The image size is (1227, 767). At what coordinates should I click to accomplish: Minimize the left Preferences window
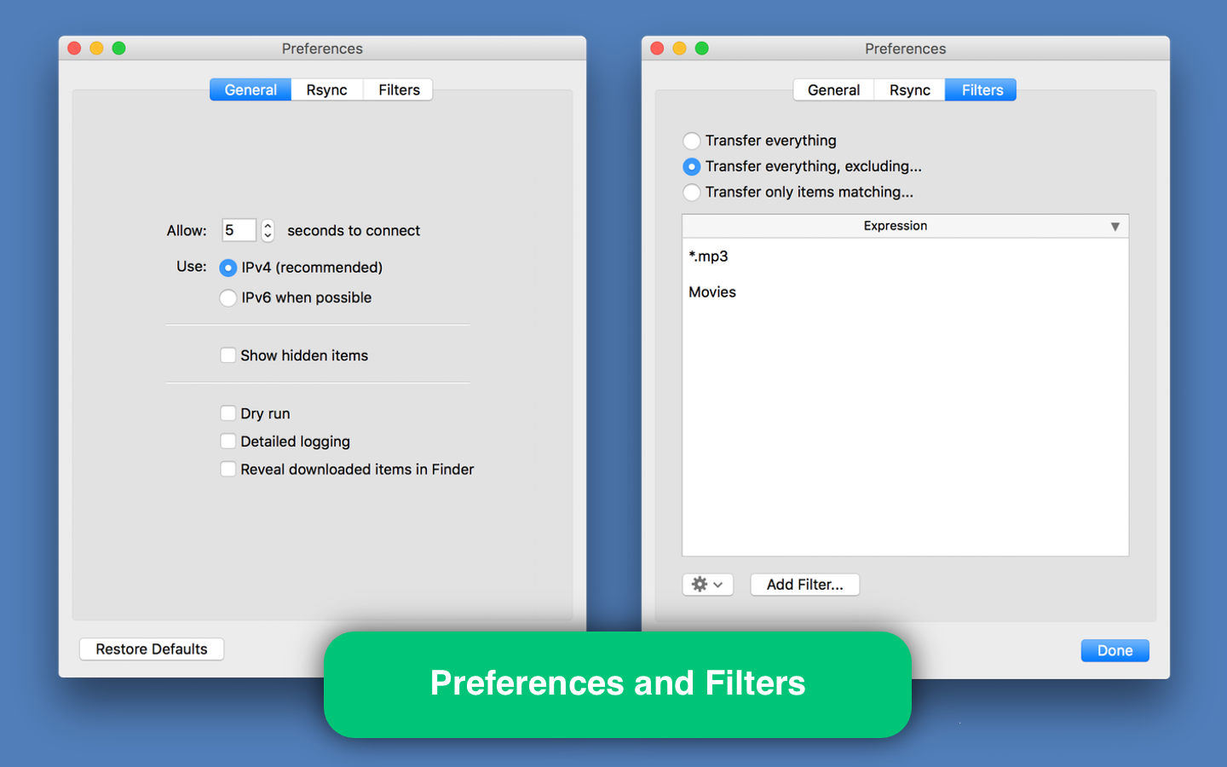point(96,48)
